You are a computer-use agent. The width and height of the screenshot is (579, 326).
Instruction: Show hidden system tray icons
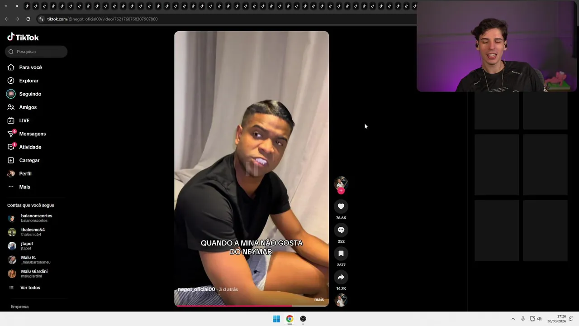513,319
